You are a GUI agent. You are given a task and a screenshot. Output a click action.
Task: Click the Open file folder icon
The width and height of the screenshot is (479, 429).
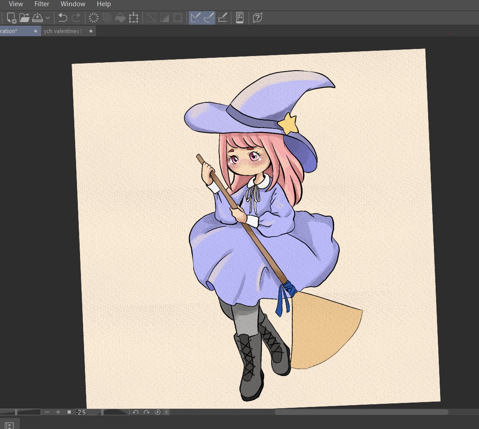coord(24,18)
